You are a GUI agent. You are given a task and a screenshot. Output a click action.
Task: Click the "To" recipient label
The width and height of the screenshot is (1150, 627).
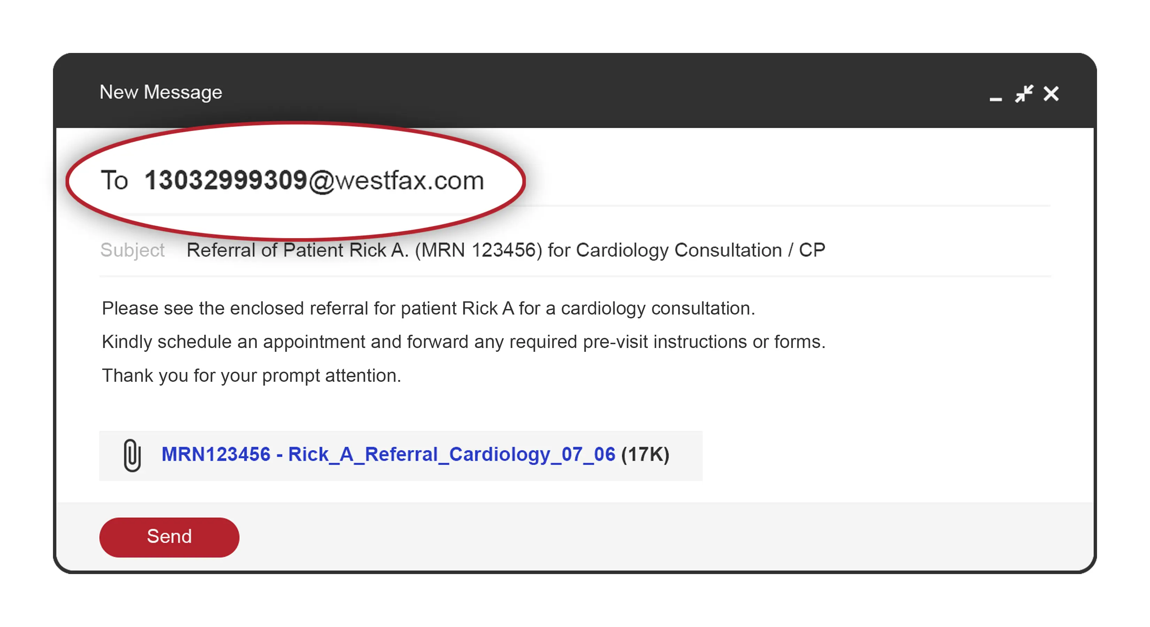(114, 180)
